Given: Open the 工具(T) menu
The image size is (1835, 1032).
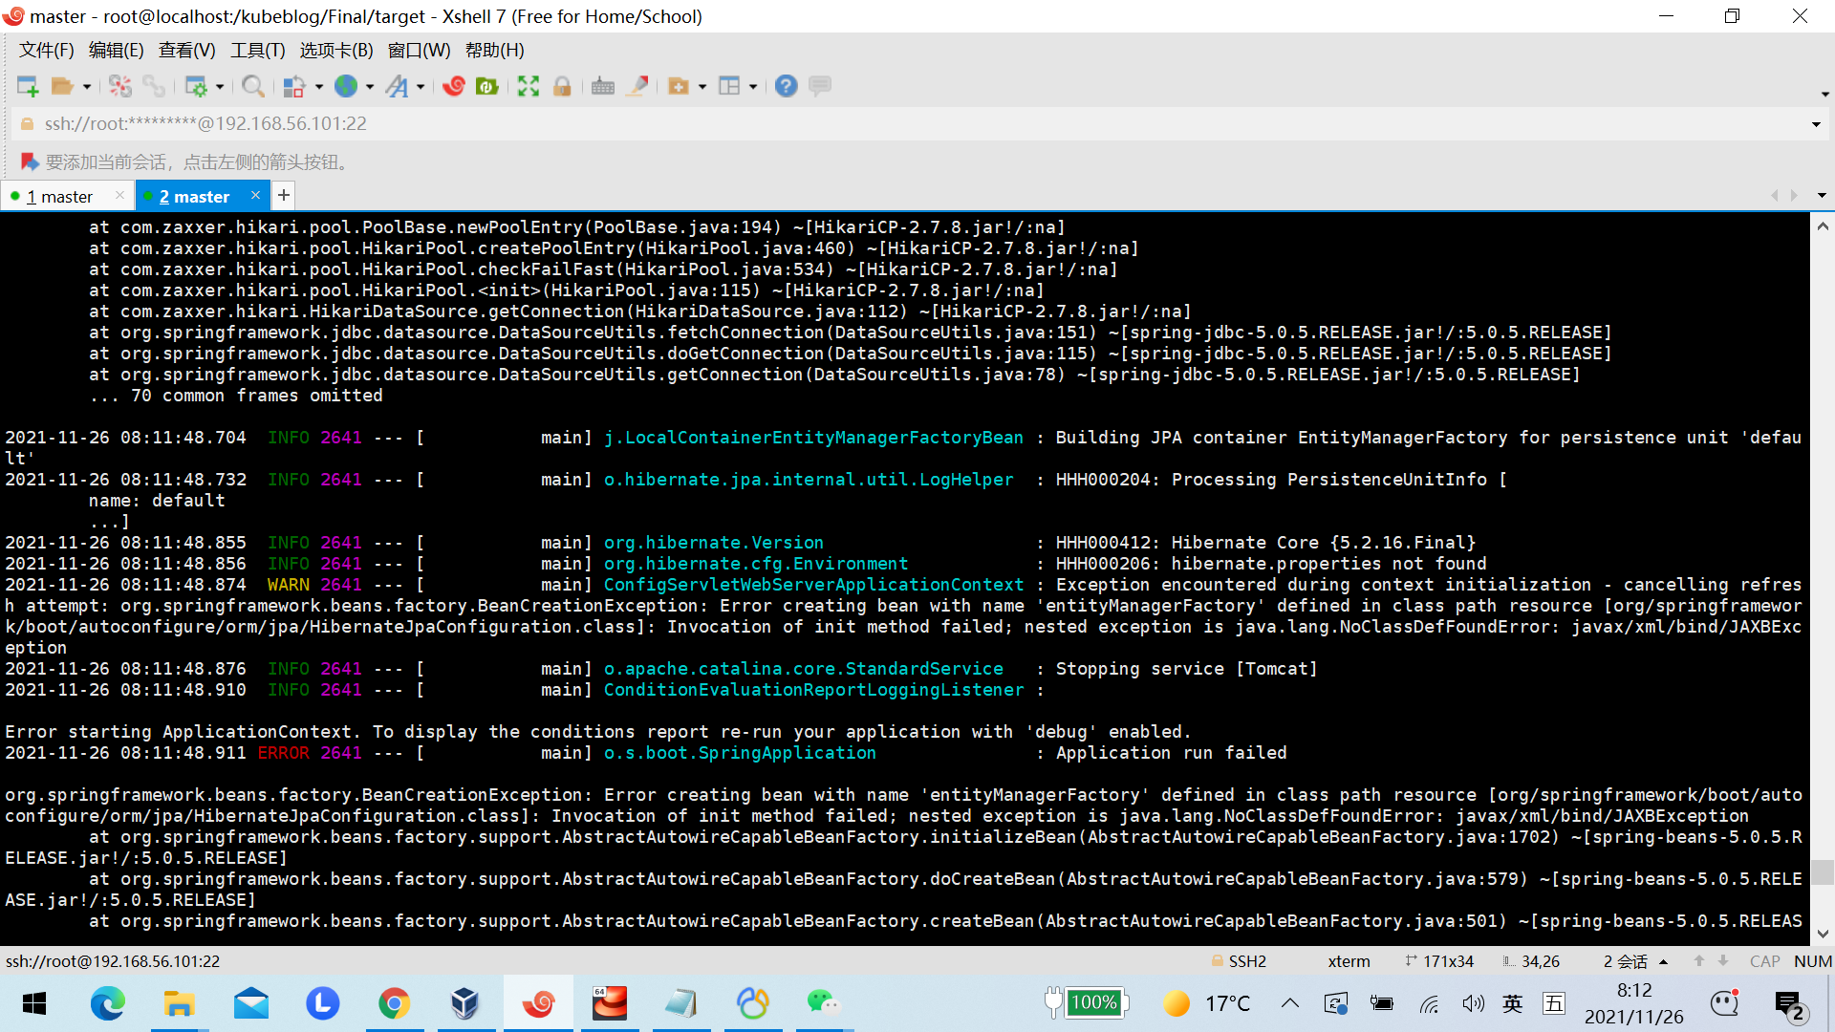Looking at the screenshot, I should click(x=257, y=51).
